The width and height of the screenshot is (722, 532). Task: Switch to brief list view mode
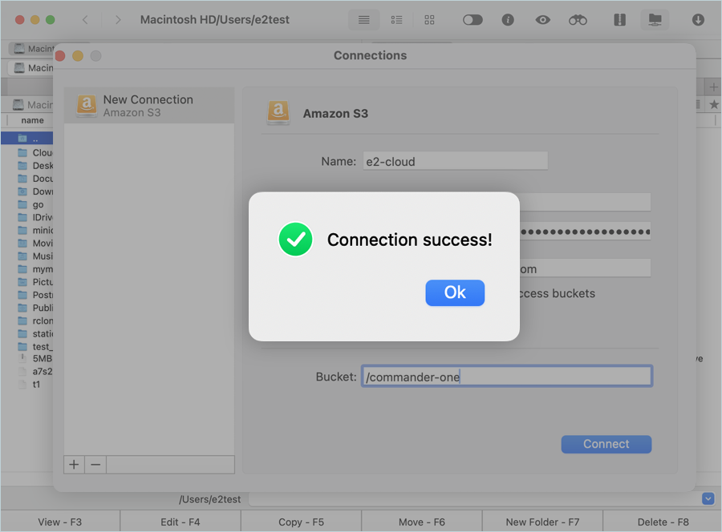click(x=396, y=20)
